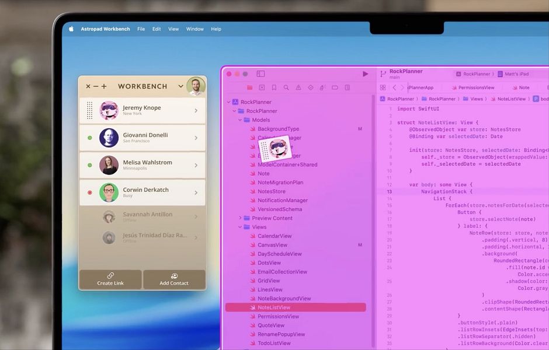549x350 pixels.
Task: Click the plus icon in the Workbench header
Action: tap(104, 86)
